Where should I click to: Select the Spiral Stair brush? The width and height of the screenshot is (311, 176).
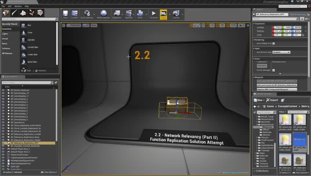[38, 62]
